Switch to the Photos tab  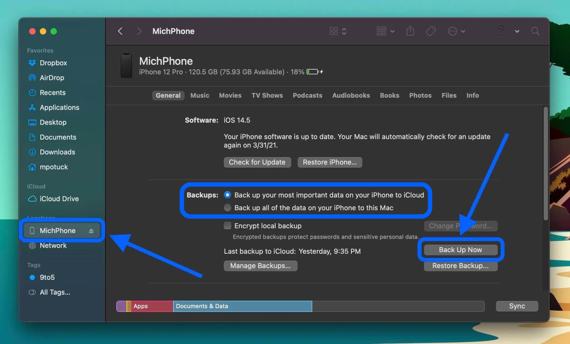(x=420, y=95)
